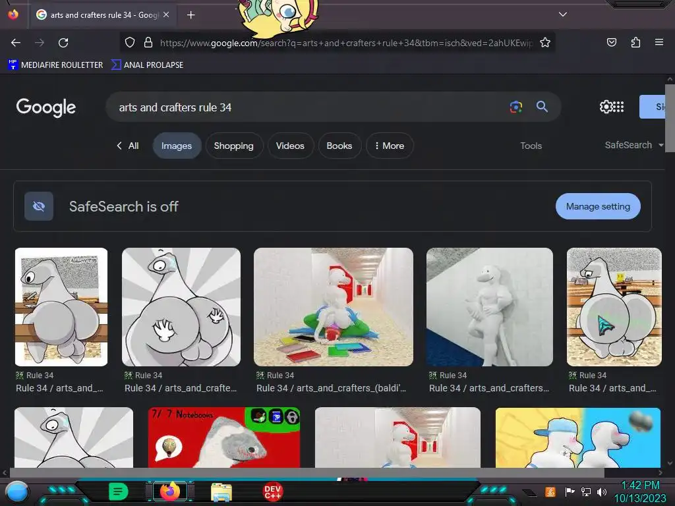675x506 pixels.
Task: Search by image with the Google Lens icon
Action: click(x=515, y=107)
